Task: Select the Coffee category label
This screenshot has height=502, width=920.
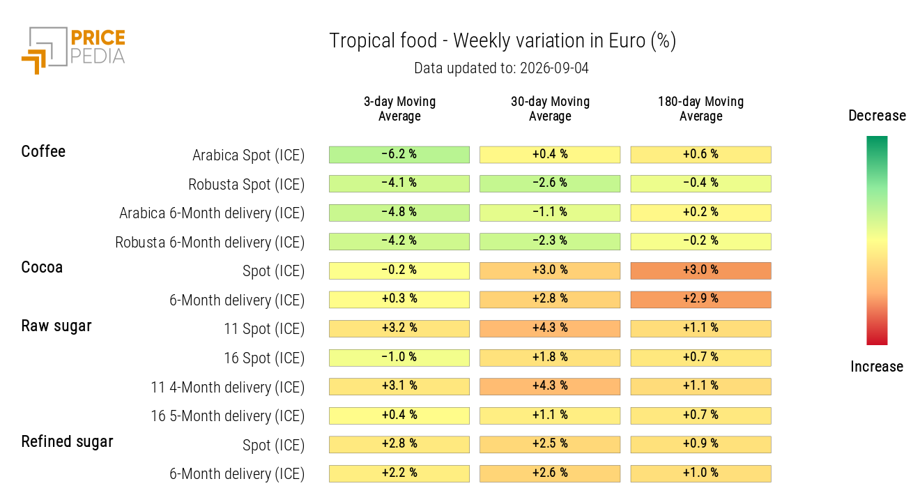Action: tap(43, 151)
